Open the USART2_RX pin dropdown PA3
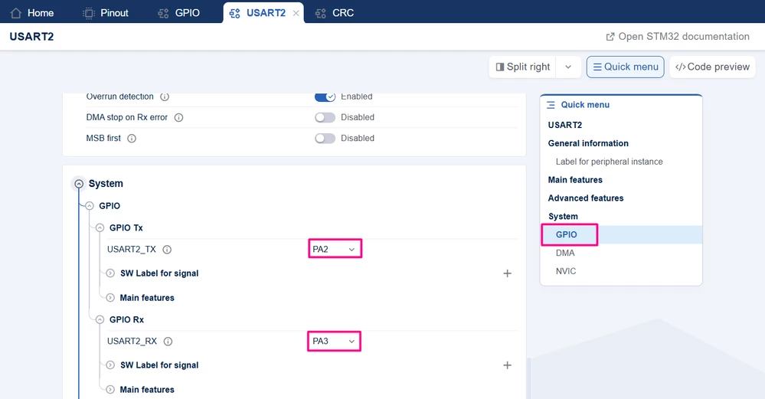Image resolution: width=765 pixels, height=399 pixels. point(334,341)
